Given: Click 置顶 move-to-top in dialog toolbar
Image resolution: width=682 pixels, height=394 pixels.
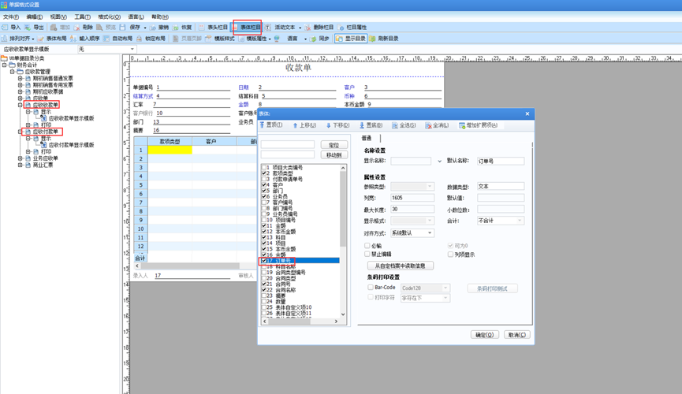Looking at the screenshot, I should coord(271,125).
